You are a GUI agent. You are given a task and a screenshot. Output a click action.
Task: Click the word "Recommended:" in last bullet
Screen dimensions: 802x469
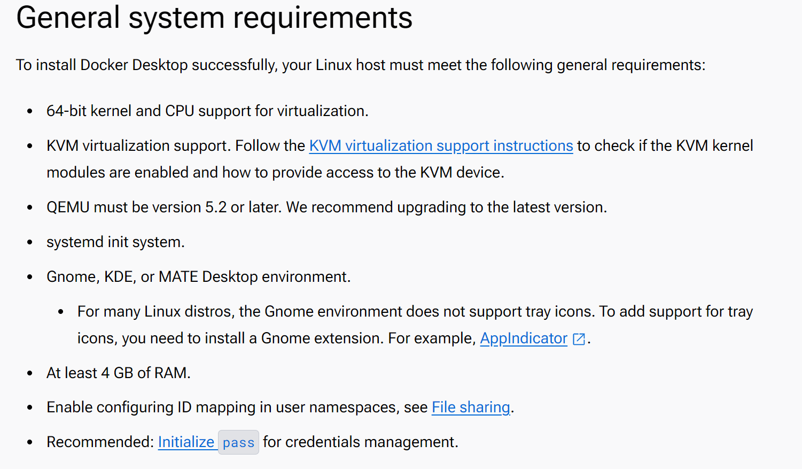point(100,442)
